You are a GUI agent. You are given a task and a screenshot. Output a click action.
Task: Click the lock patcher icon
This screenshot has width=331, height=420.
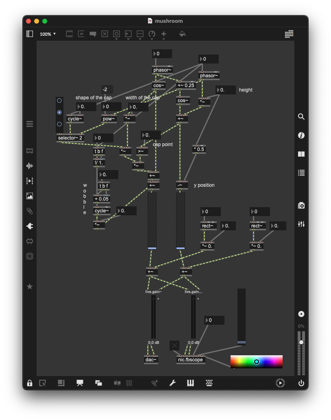click(x=30, y=383)
